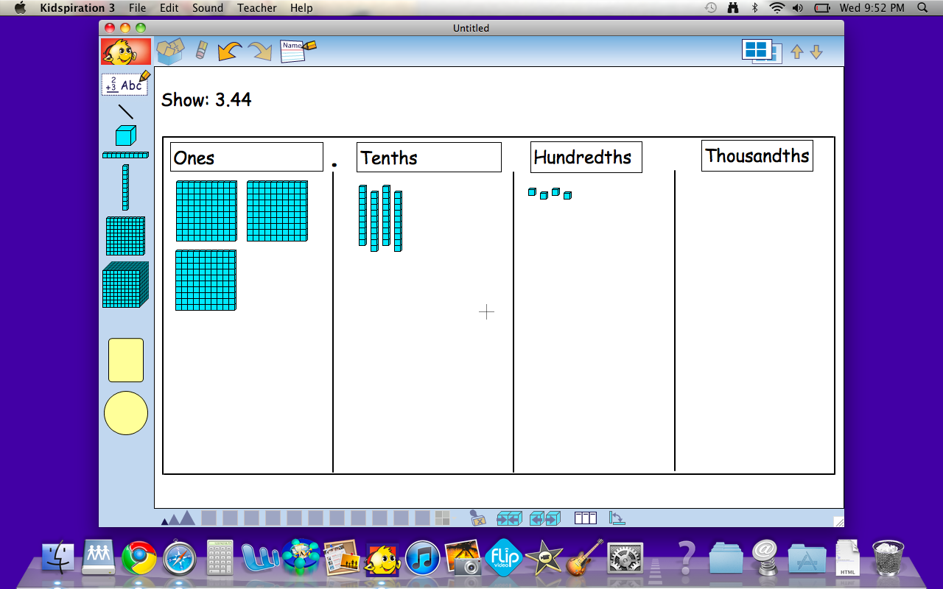
Task: Click the tan Redo arrow
Action: pos(260,51)
